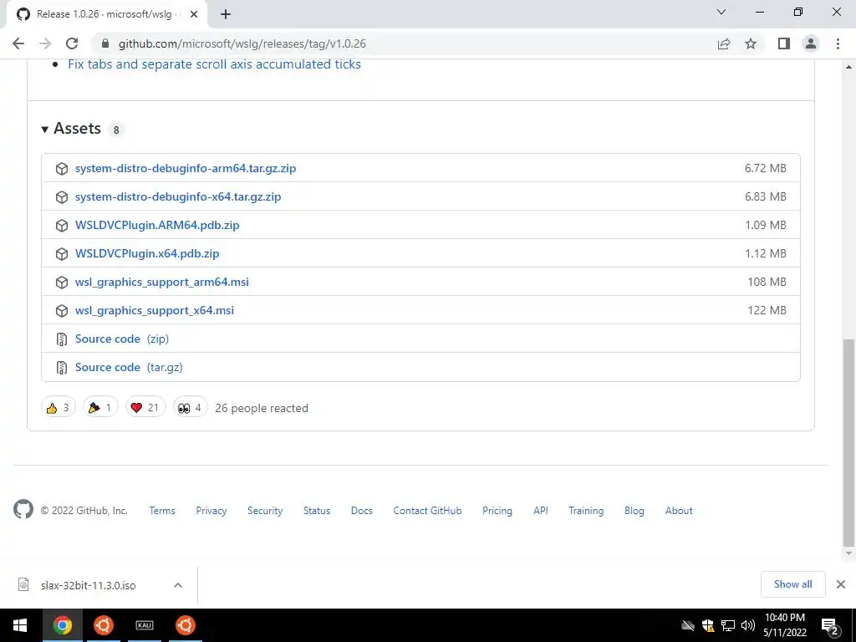Open the Status footer link
This screenshot has width=856, height=642.
click(317, 511)
